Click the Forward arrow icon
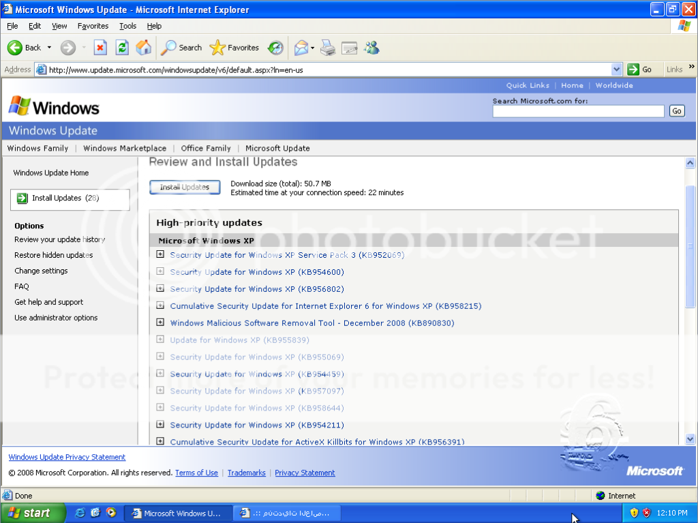The height and width of the screenshot is (523, 698). tap(68, 48)
